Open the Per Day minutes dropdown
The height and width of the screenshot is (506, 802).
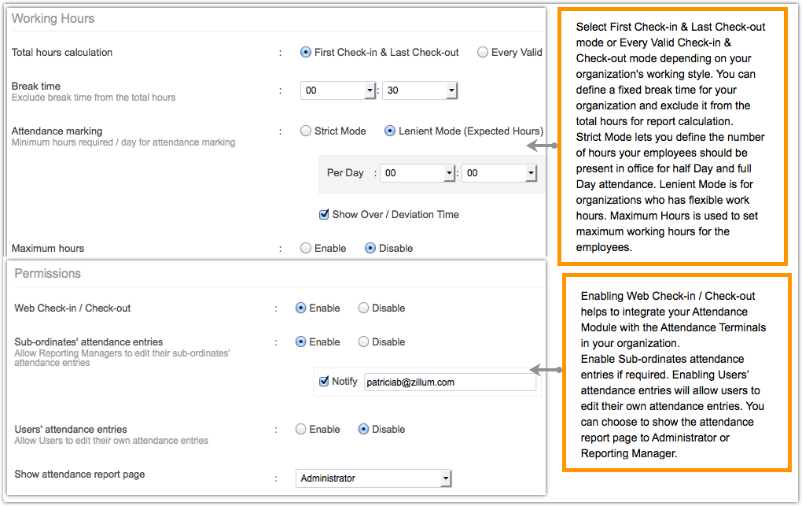[499, 173]
